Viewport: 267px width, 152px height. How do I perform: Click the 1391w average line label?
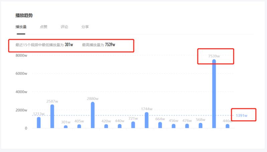[x=242, y=116]
